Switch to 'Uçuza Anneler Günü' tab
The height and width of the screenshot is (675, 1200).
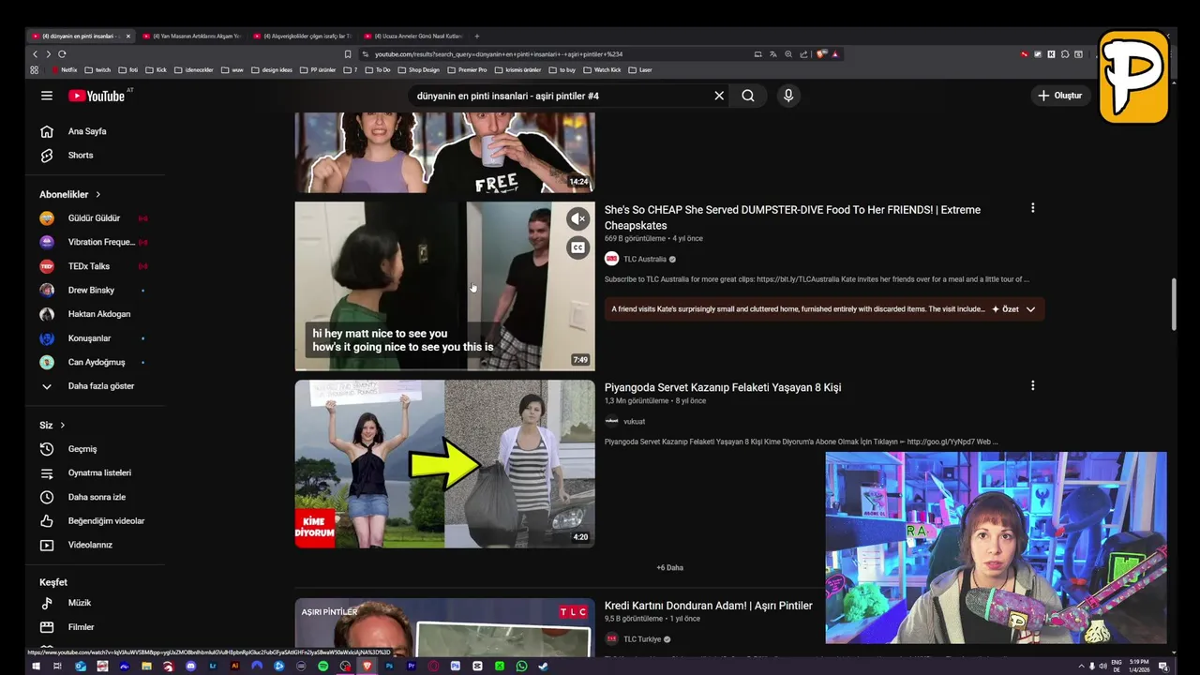[414, 37]
